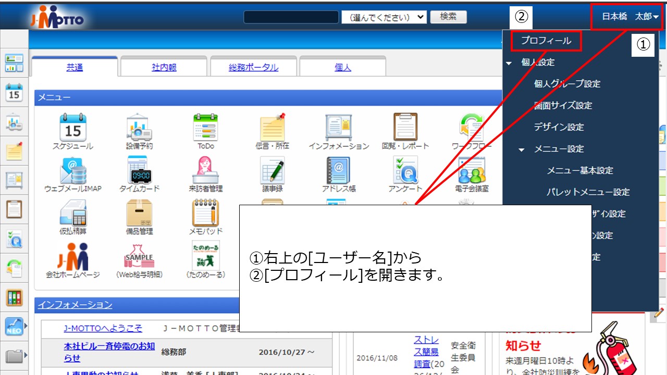Open the (たのめーる) icon
This screenshot has height=375, width=667.
(x=205, y=255)
